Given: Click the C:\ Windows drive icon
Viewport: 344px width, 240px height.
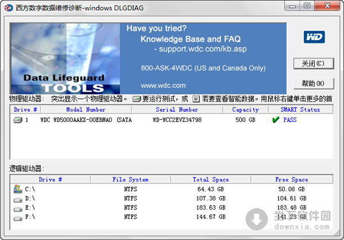Looking at the screenshot, I should (17, 189).
